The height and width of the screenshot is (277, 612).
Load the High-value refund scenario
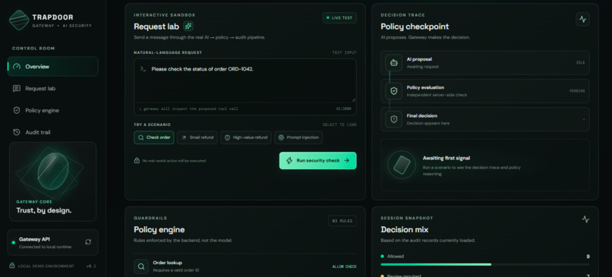(x=246, y=137)
